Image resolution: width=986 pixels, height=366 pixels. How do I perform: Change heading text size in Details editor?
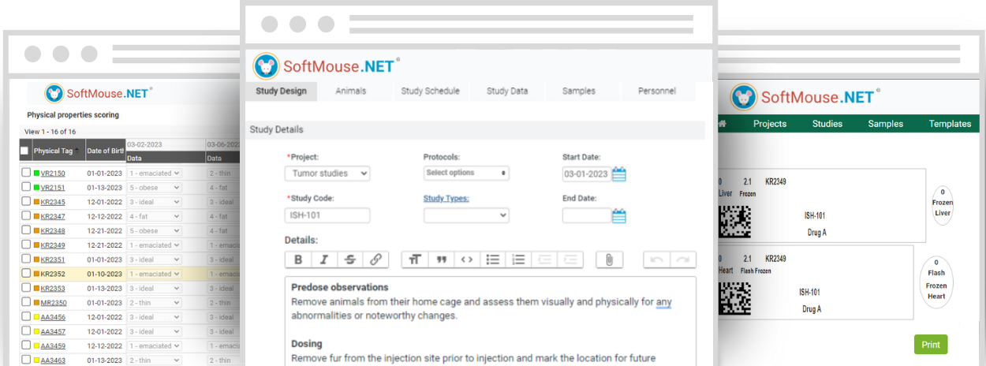pos(415,260)
